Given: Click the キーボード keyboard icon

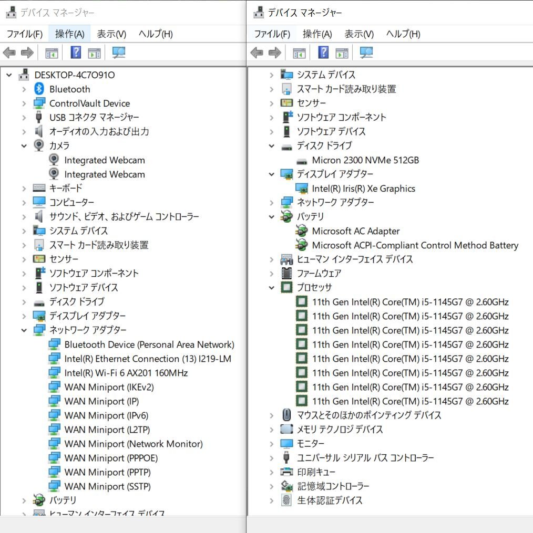Looking at the screenshot, I should pos(39,188).
